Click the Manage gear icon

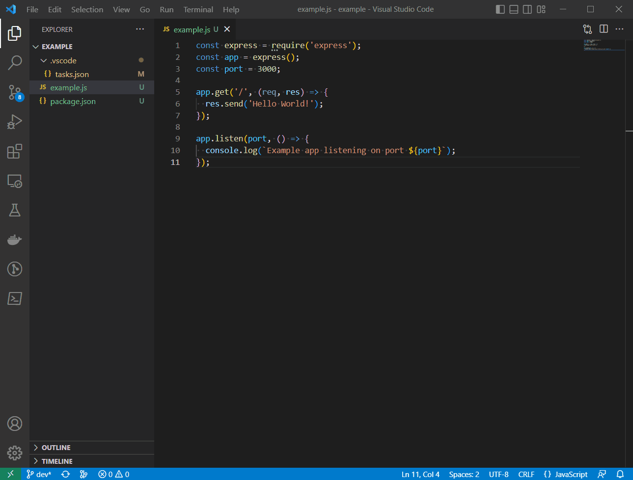(15, 453)
